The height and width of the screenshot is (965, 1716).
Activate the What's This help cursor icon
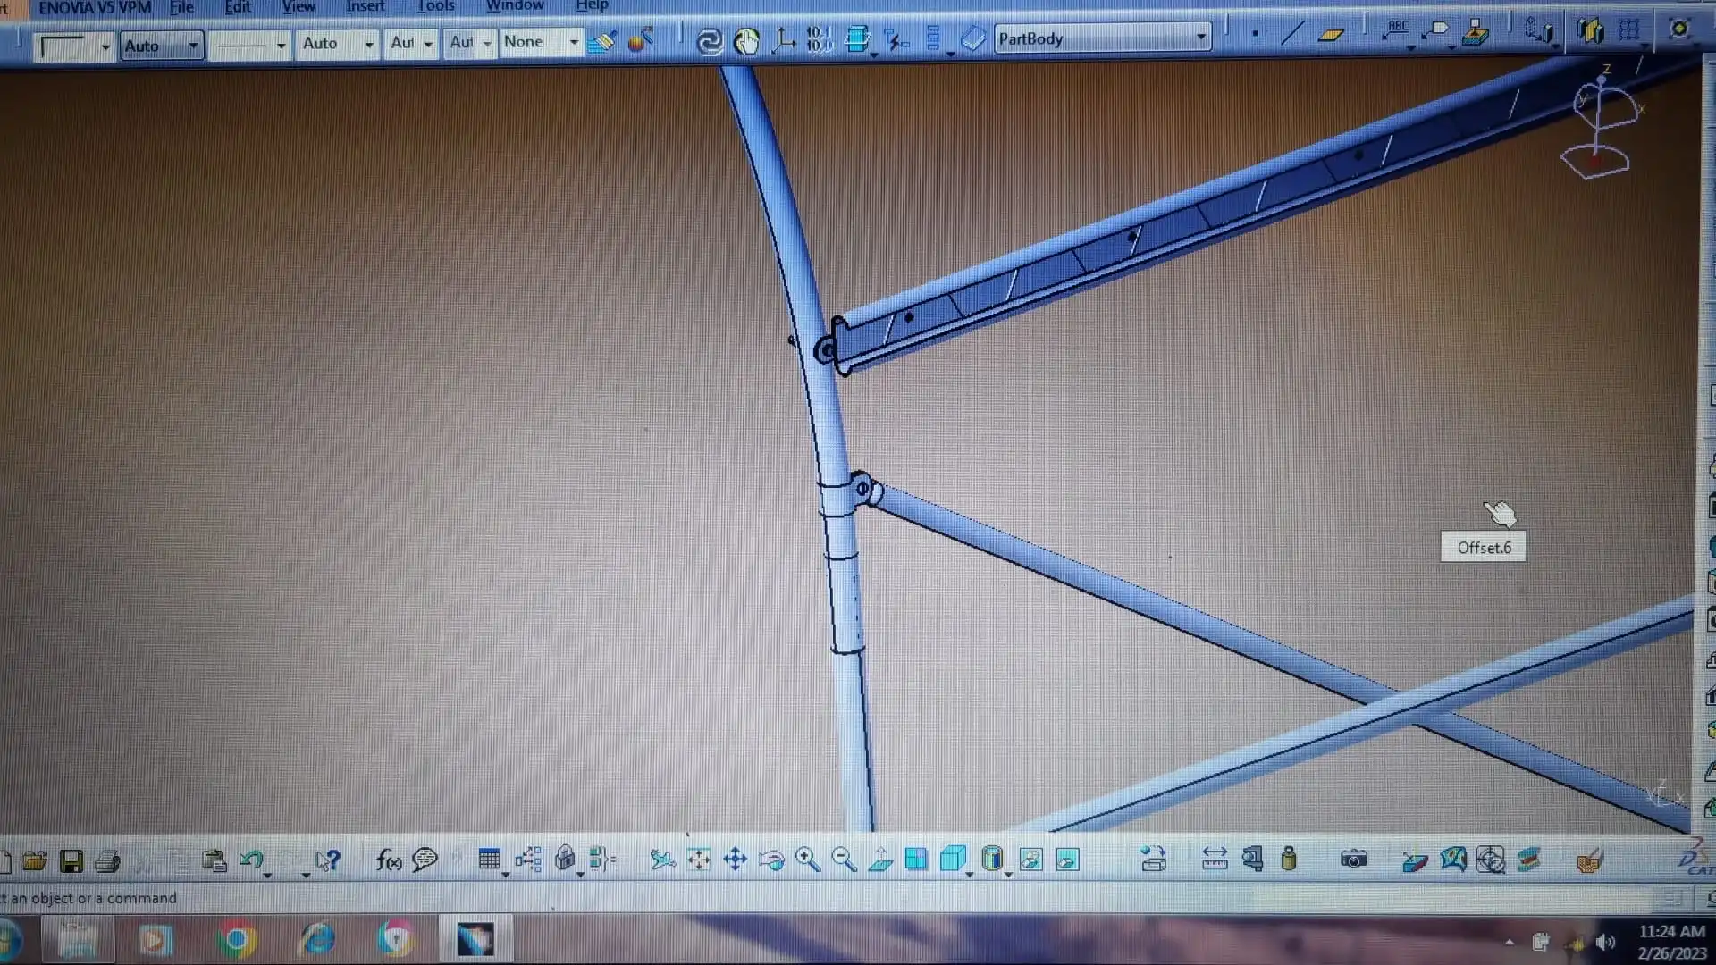pos(328,860)
